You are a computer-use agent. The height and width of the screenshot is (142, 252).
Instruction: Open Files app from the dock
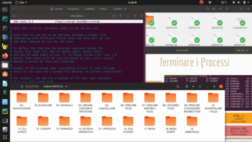point(5,65)
